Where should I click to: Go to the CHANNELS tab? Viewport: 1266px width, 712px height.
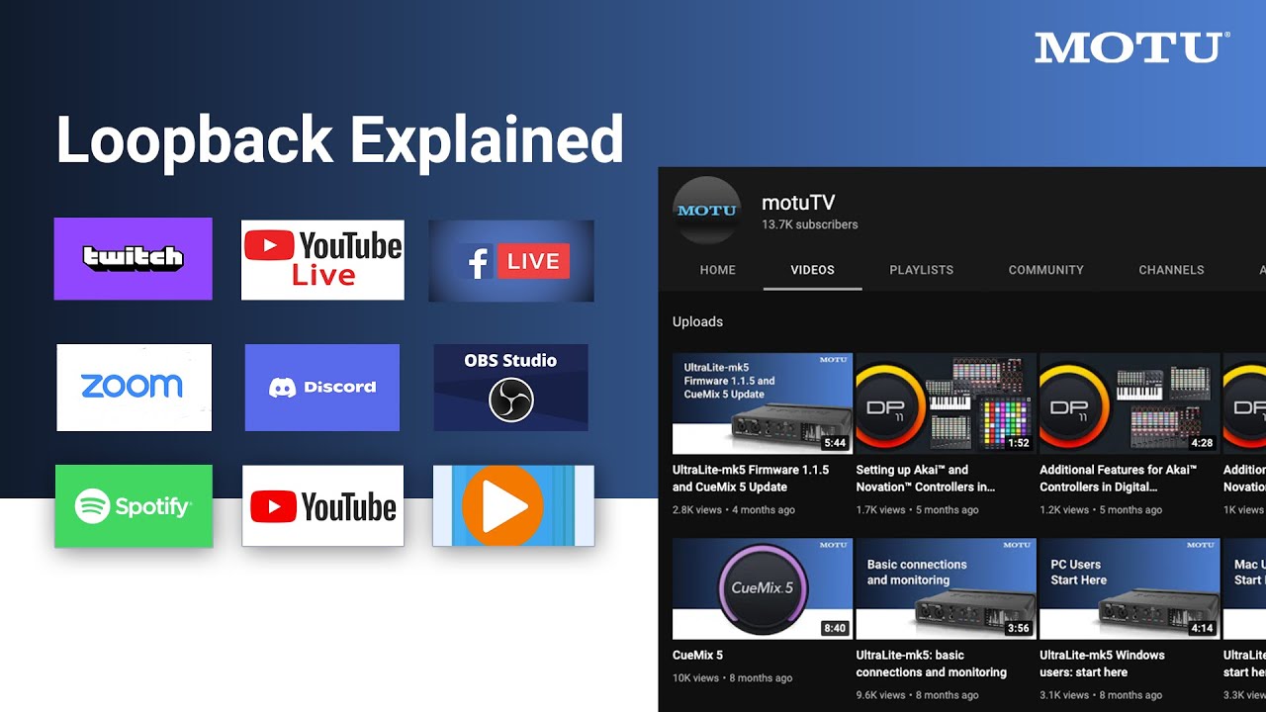[x=1171, y=270]
